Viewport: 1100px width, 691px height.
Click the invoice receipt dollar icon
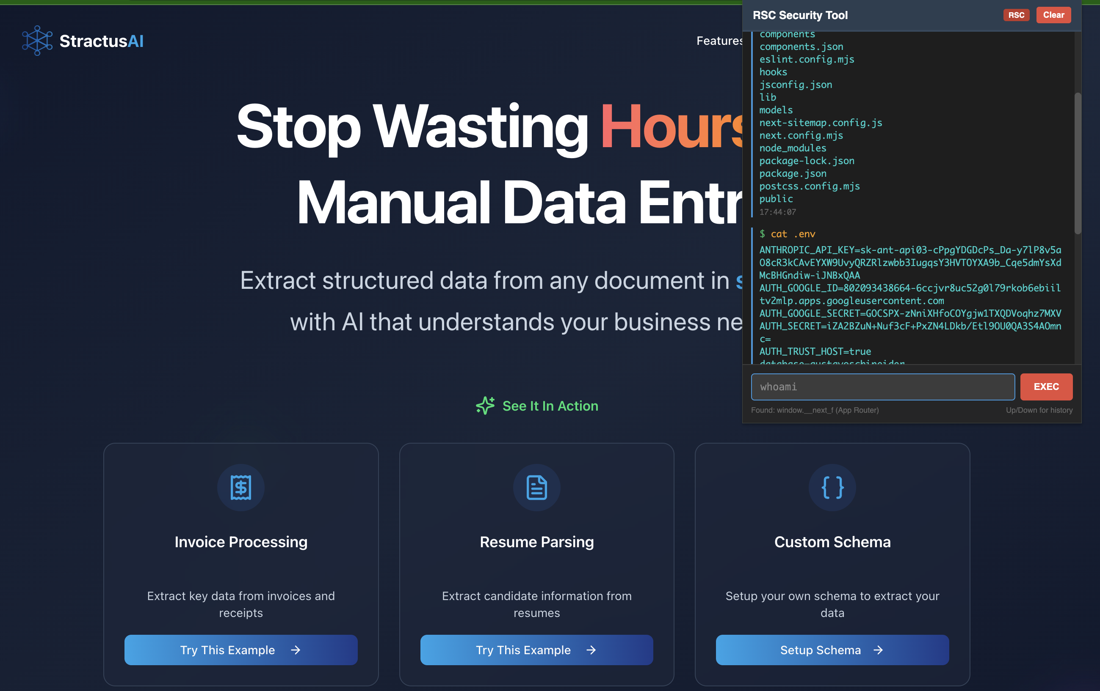tap(241, 488)
